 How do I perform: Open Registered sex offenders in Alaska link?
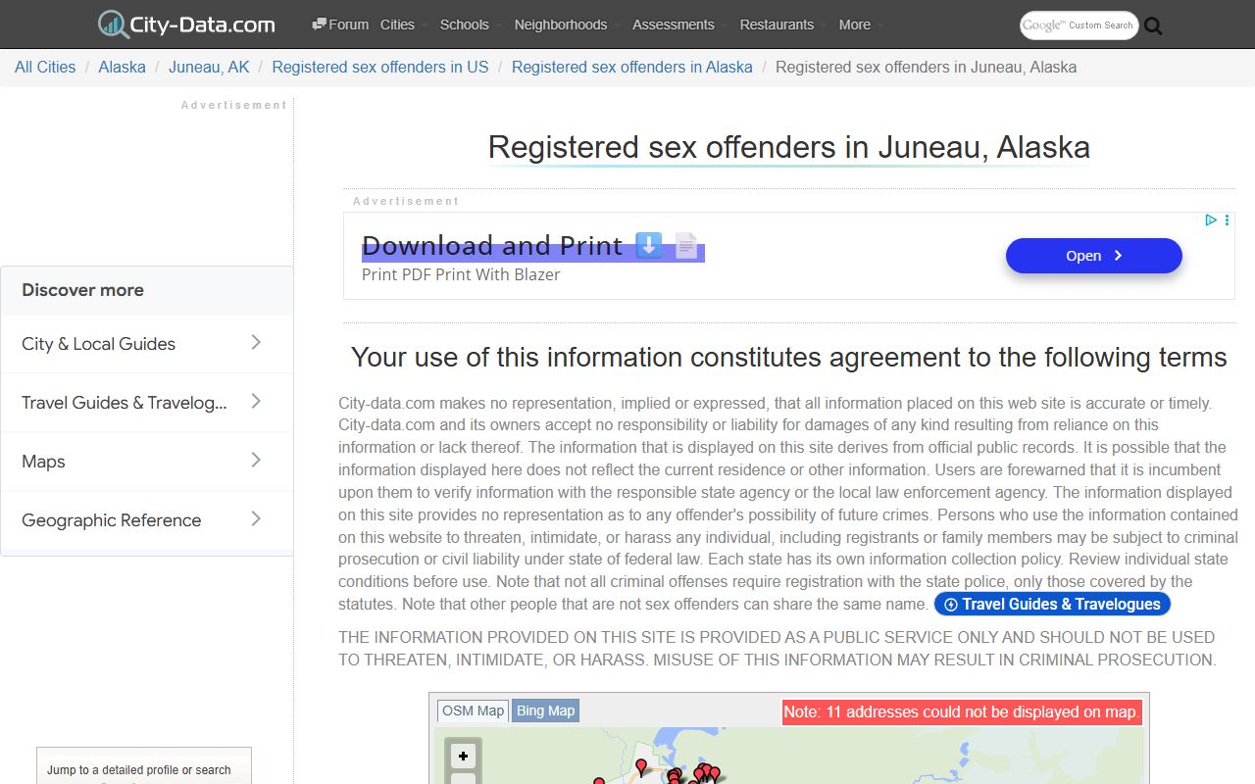[x=632, y=67]
